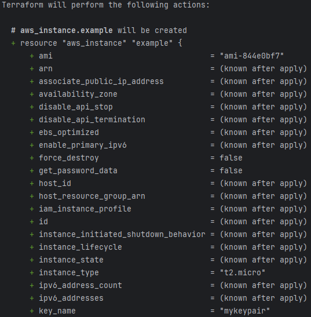Viewport: 311px width, 317px height.
Task: Click the green plus beside ami
Action: point(32,56)
